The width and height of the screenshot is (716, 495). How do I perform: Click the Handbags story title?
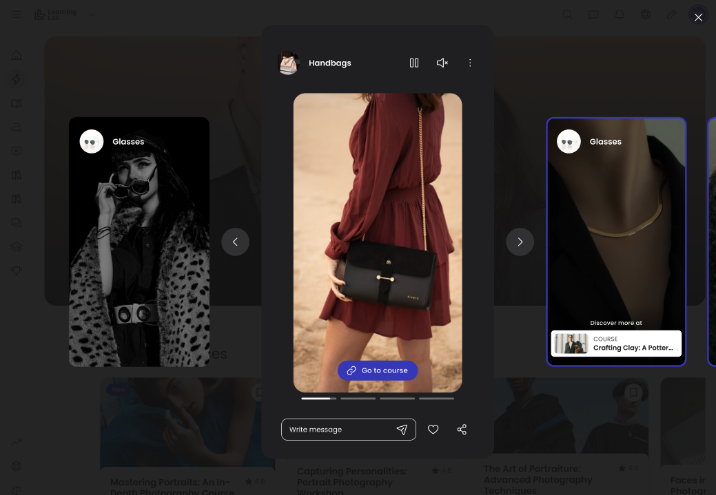tap(329, 63)
